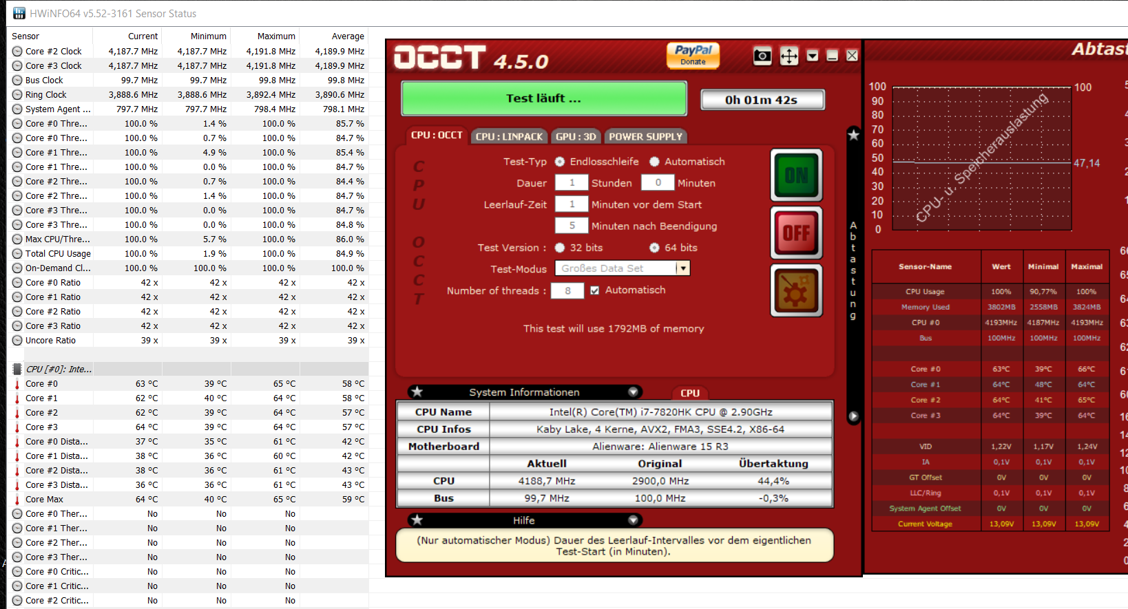Select 32 bits test version
The height and width of the screenshot is (609, 1128).
tap(560, 248)
